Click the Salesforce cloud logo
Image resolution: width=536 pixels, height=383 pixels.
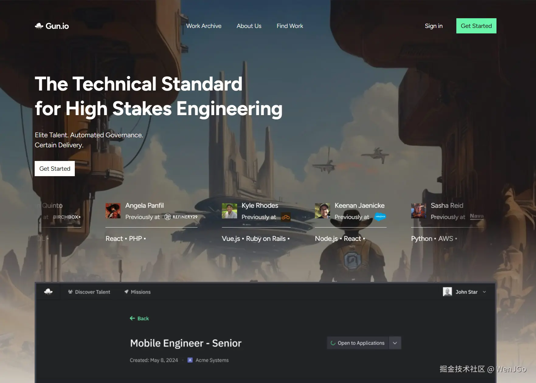click(380, 217)
